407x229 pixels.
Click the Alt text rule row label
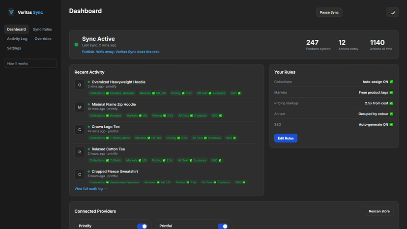coord(280,114)
